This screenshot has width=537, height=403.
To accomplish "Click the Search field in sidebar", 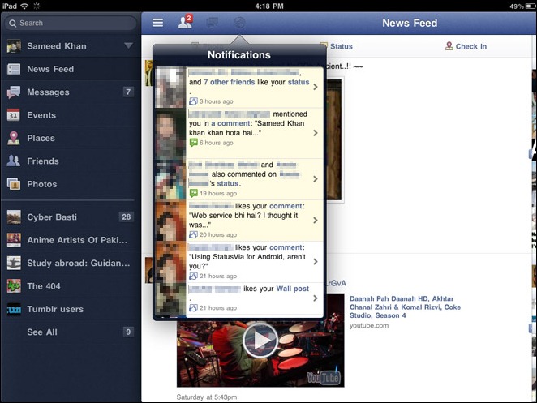I will pyautogui.click(x=71, y=23).
